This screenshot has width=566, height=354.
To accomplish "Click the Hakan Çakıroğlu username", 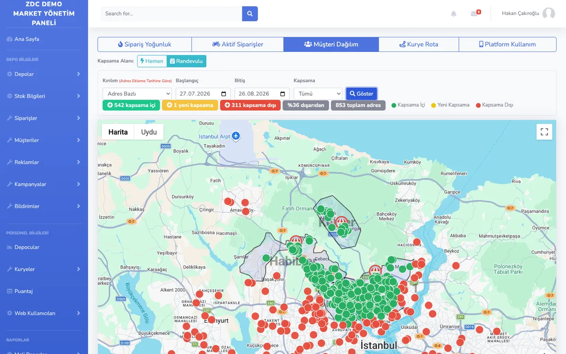I will [x=520, y=14].
